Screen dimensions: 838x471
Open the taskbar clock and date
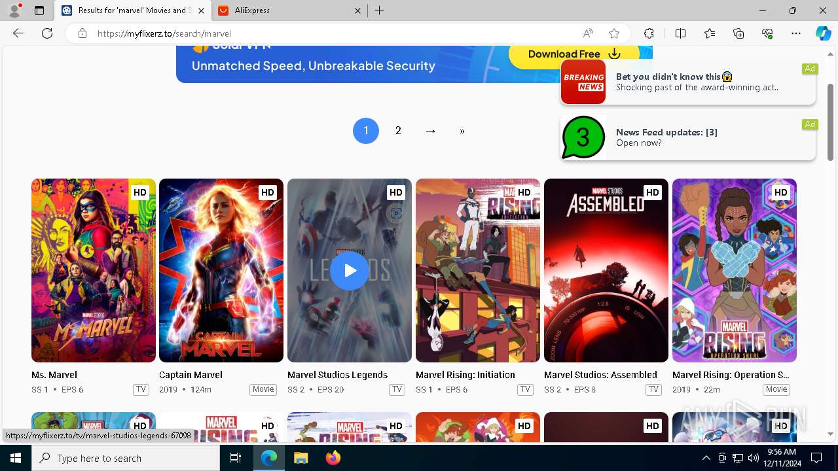pyautogui.click(x=782, y=458)
